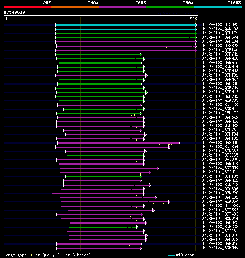The image size is (245, 258).
Task: Select UniRef100_A2RVM1 hit
Action: tap(220, 96)
